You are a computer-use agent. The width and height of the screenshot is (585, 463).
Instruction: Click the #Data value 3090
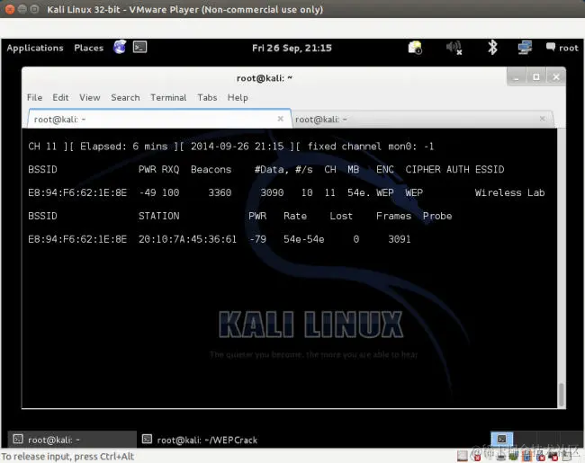[x=272, y=192]
